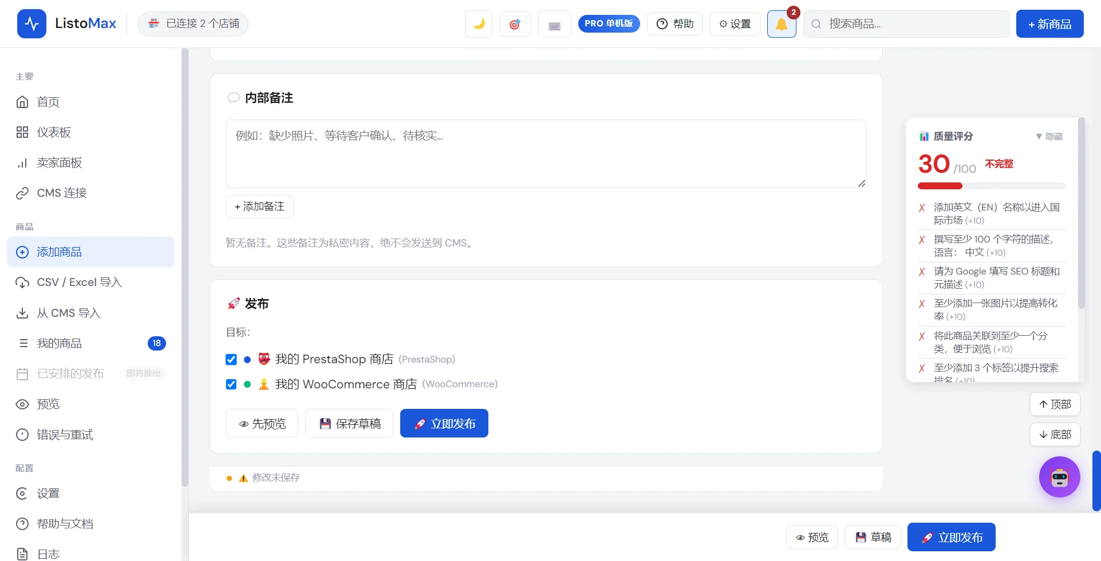
Task: Go to 首页 in the sidebar
Action: (90, 102)
